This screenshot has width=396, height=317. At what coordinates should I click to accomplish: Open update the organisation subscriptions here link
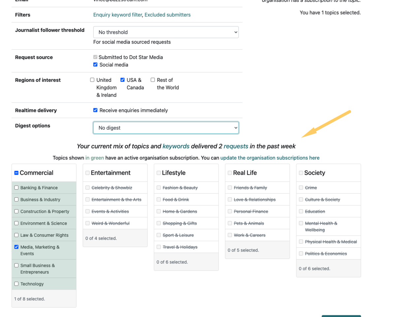(270, 158)
